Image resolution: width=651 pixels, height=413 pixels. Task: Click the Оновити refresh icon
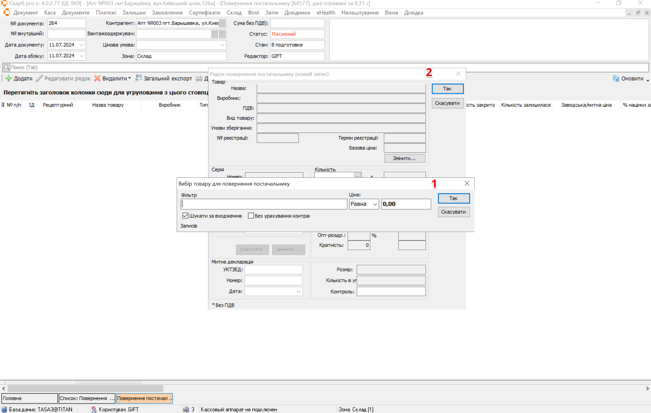click(x=616, y=79)
